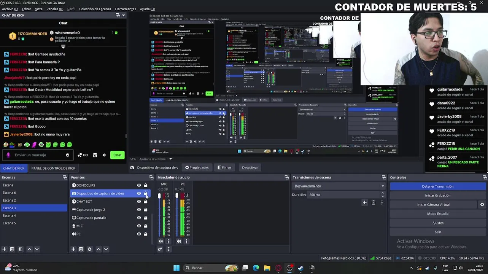Open the PC channel three-dot options

(x=186, y=241)
